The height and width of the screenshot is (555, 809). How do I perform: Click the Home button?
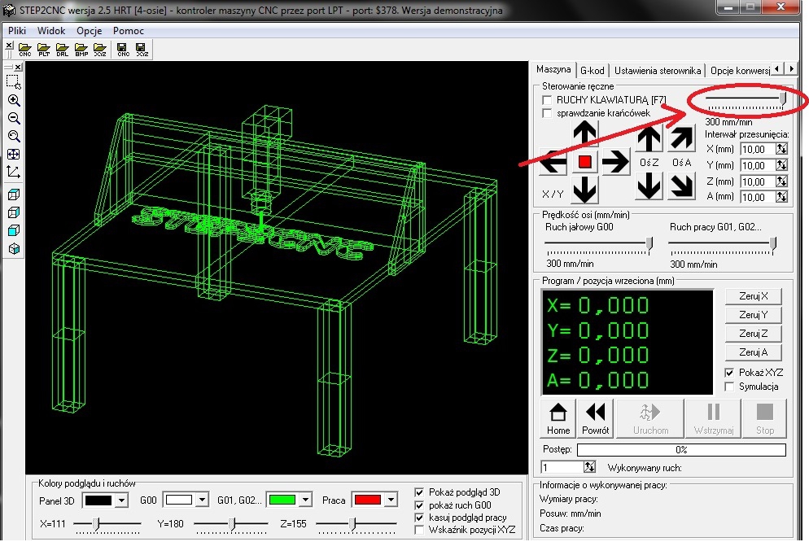(x=558, y=418)
